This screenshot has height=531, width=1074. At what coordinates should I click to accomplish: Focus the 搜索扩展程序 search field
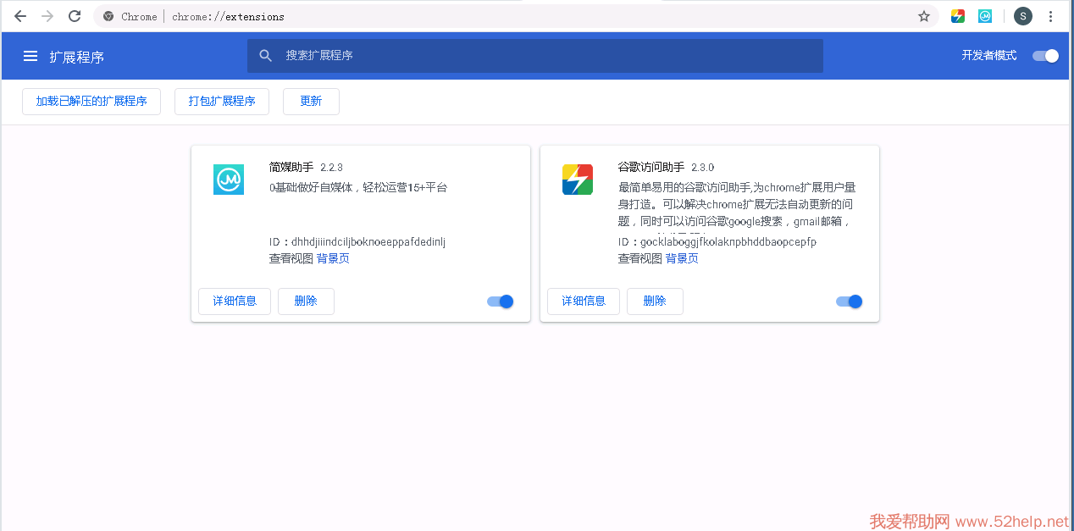tap(542, 56)
